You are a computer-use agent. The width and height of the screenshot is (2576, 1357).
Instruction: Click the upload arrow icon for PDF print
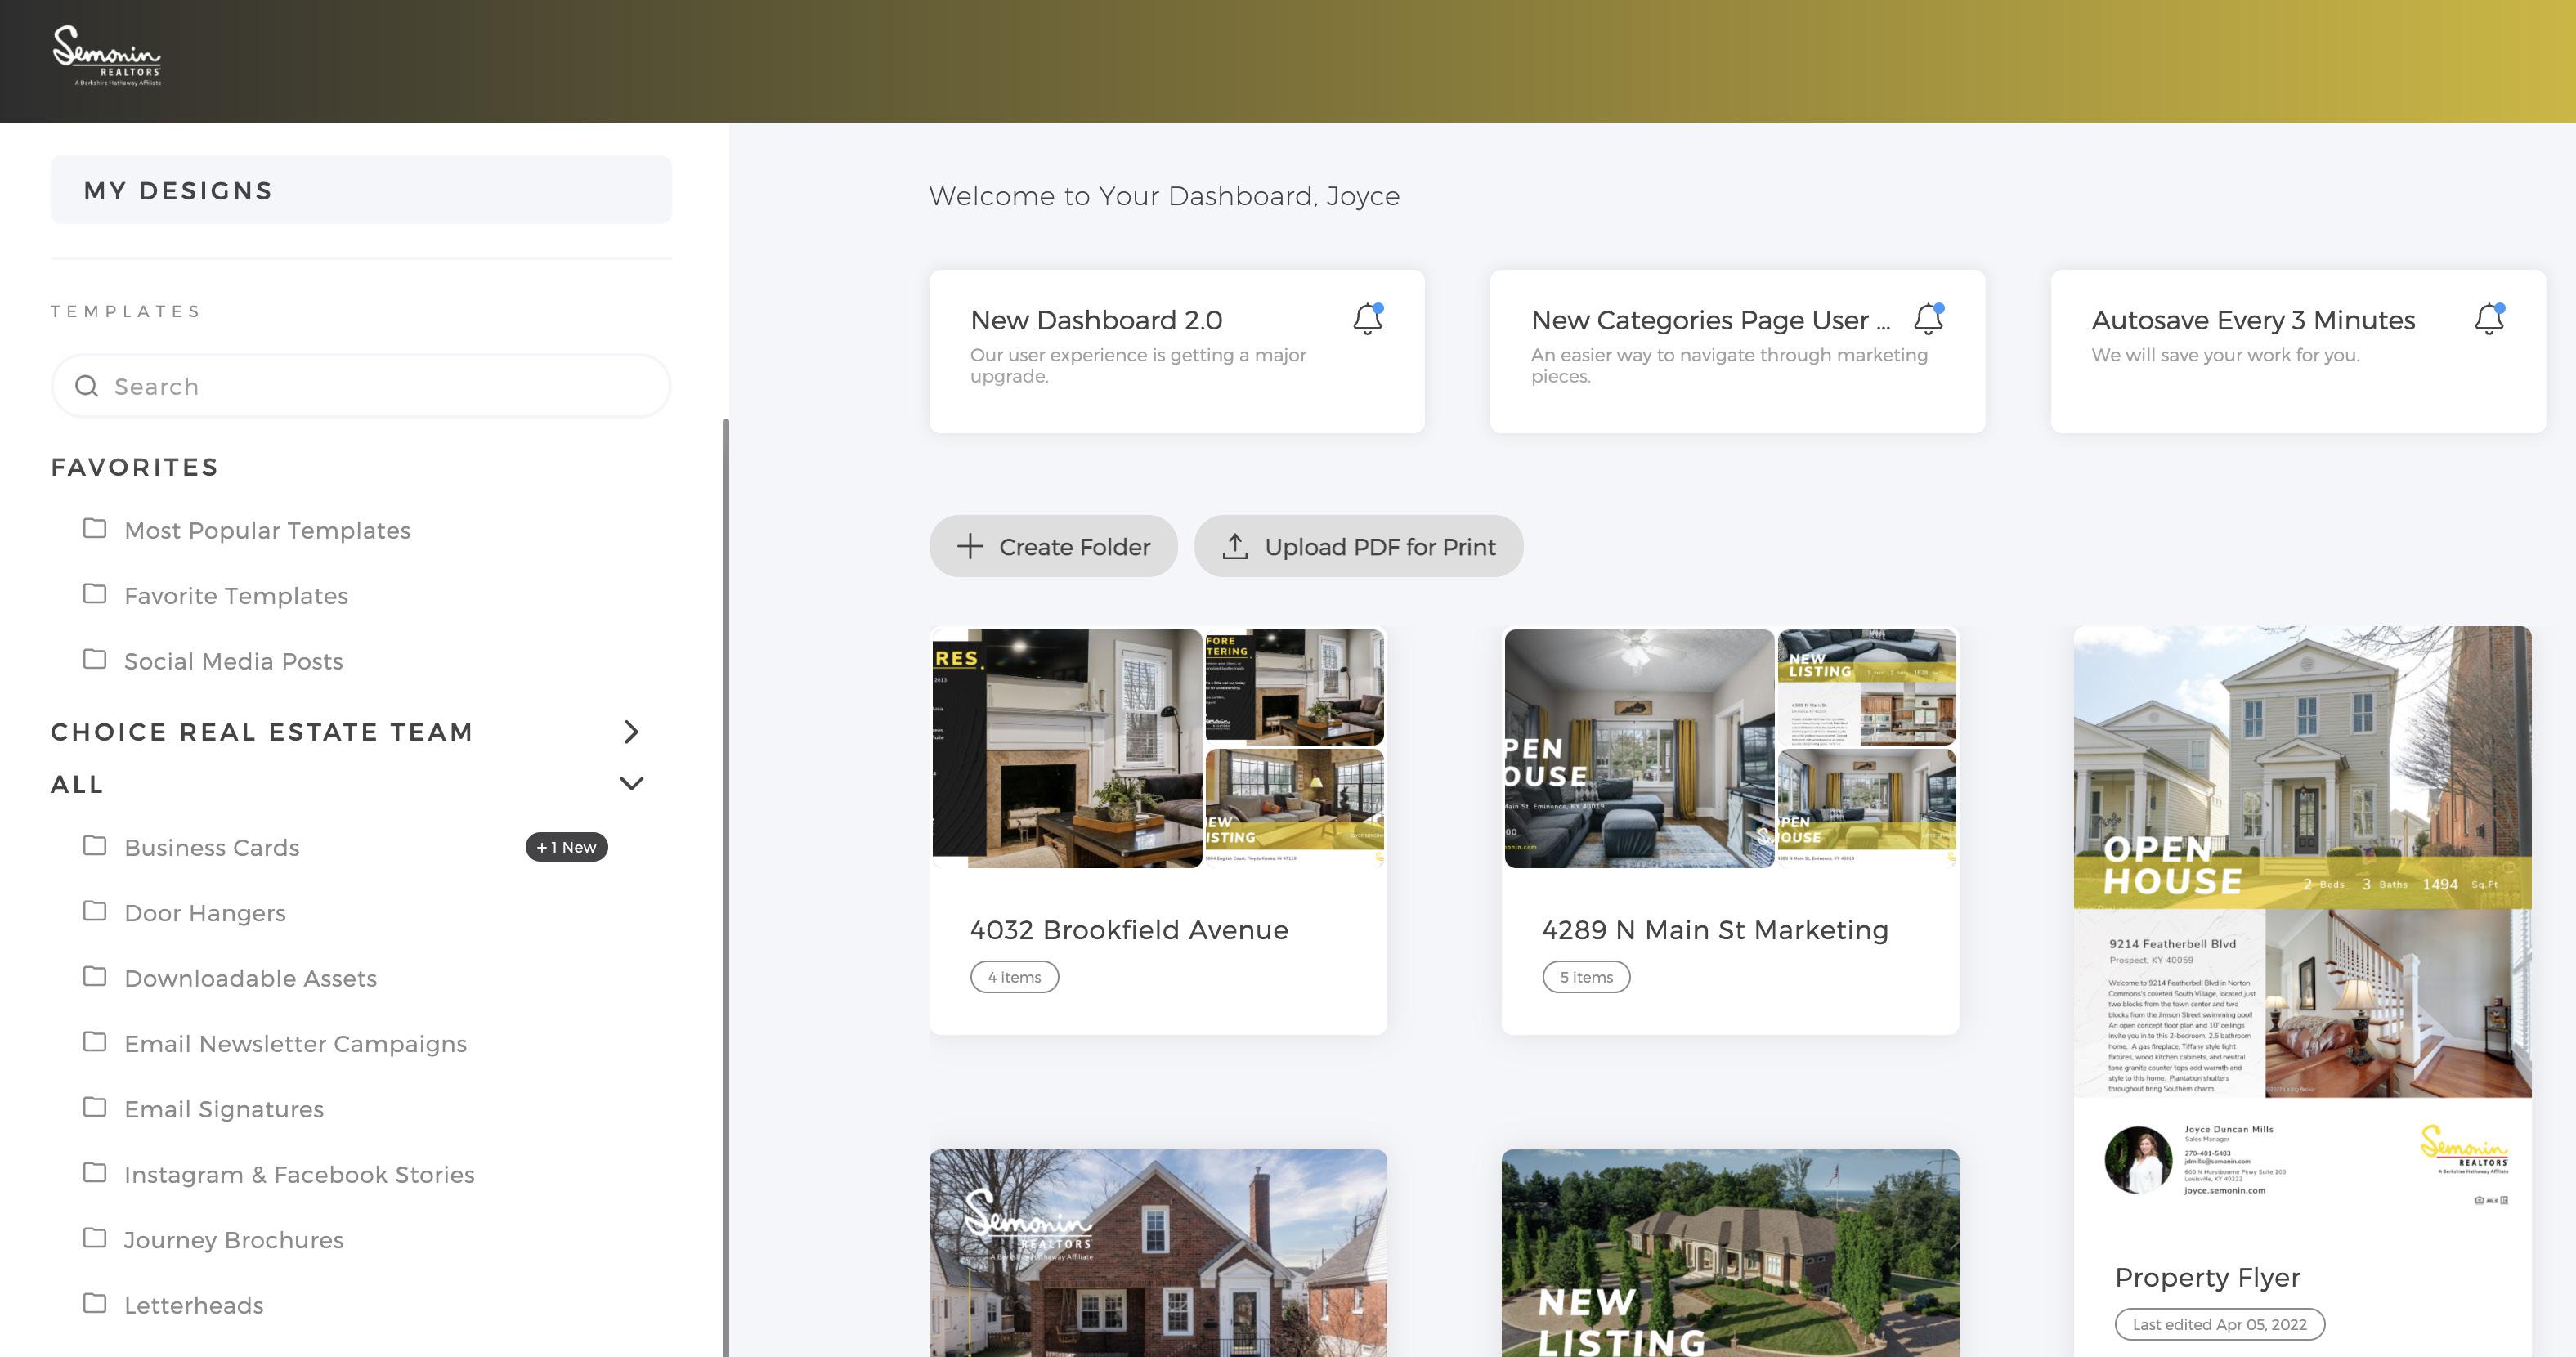point(1235,546)
